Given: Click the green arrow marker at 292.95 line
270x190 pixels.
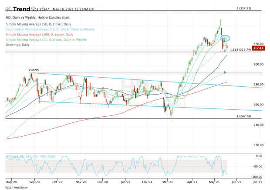Looking at the screenshot, I should (x=225, y=72).
